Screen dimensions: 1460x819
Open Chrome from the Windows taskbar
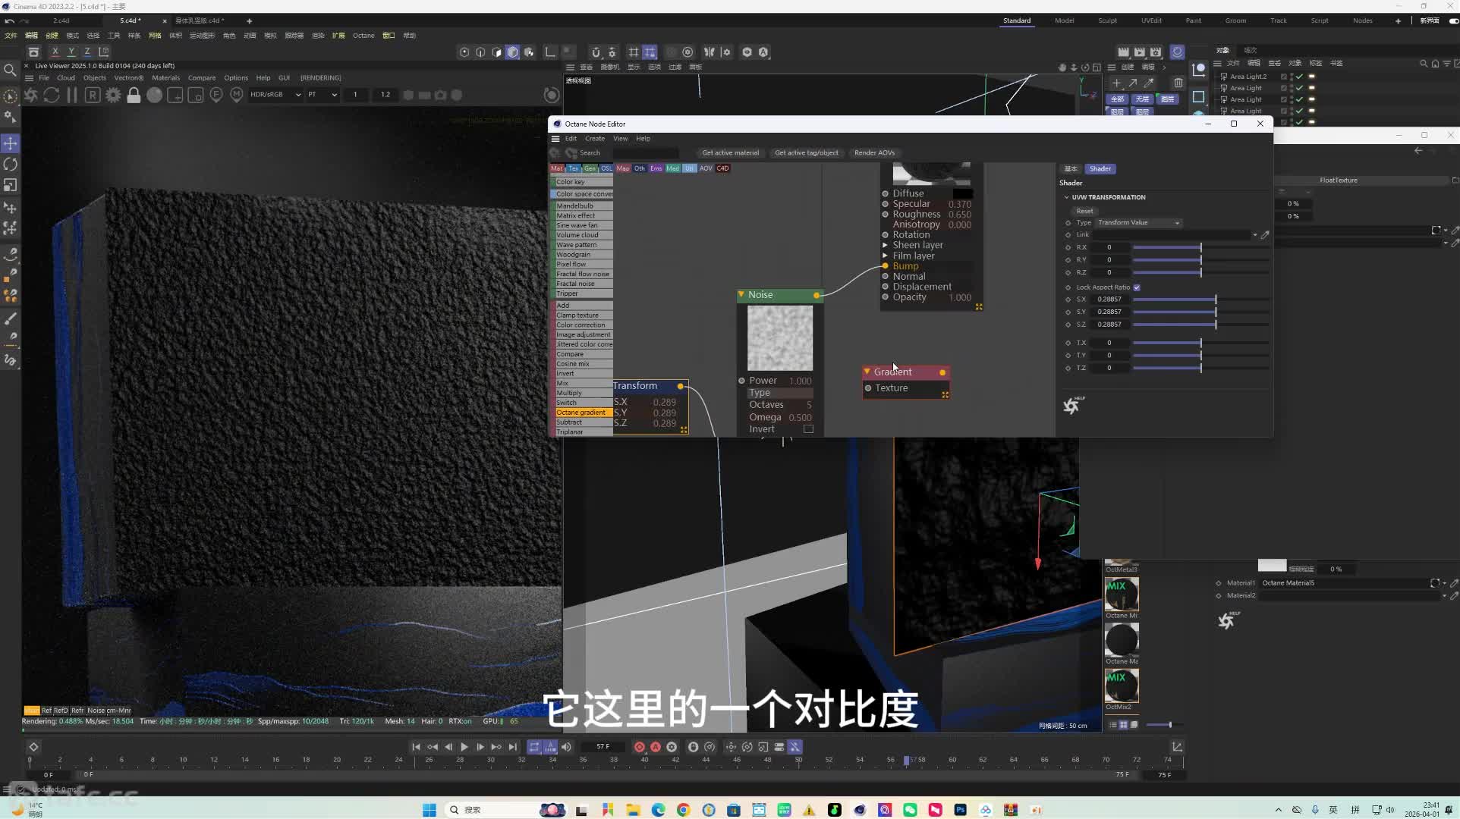(683, 810)
